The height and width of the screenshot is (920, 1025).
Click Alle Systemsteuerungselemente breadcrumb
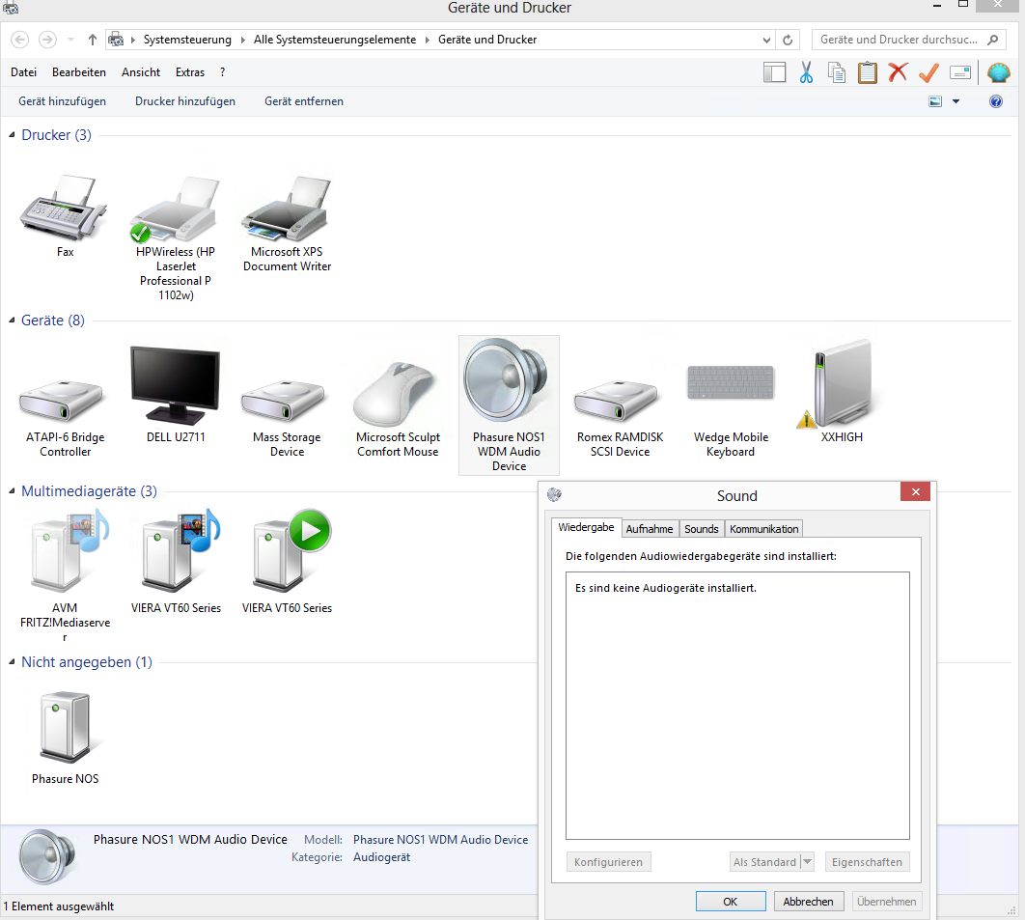click(x=335, y=40)
